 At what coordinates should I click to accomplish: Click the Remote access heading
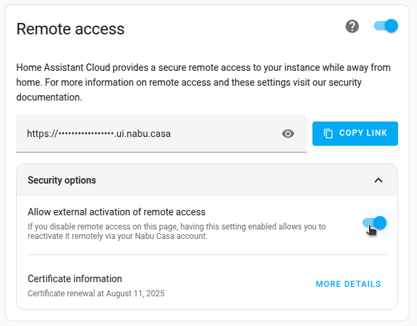pos(70,29)
